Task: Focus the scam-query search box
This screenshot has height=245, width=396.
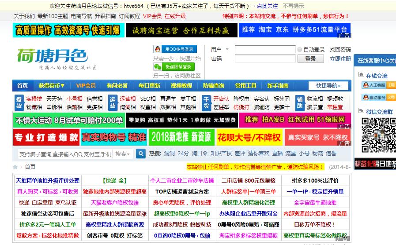Action: coord(65,154)
